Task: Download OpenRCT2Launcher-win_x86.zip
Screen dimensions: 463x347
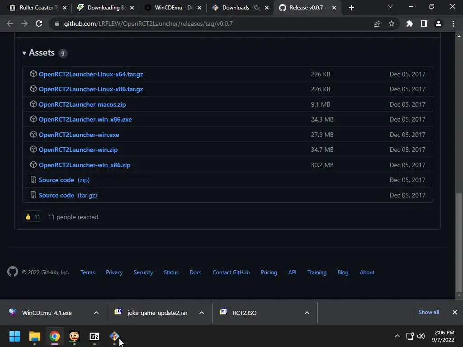Action: [85, 165]
